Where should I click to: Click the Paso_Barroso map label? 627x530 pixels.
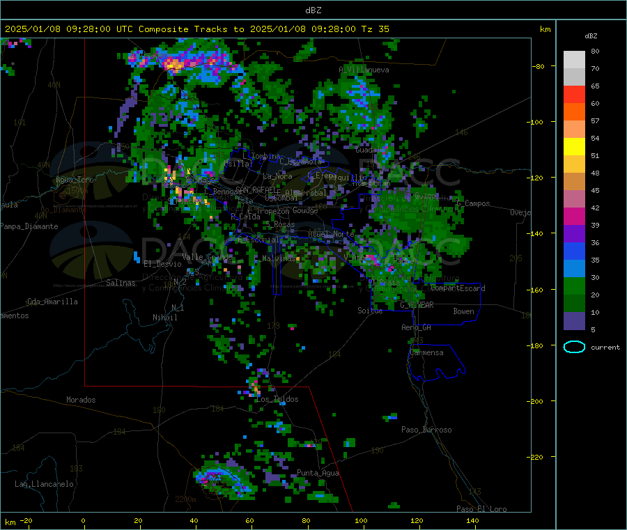coord(426,430)
